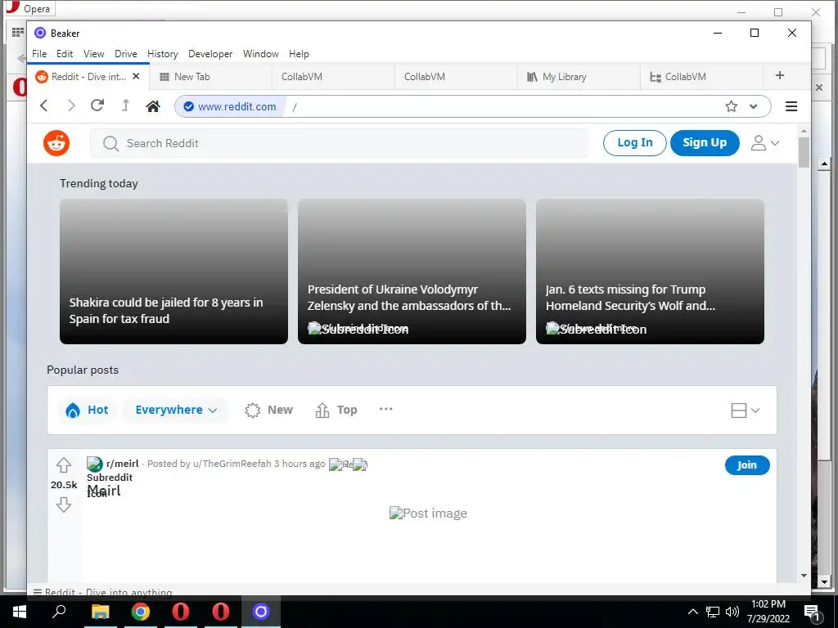Click the Beaker icon in taskbar
The height and width of the screenshot is (628, 838).
click(x=261, y=612)
